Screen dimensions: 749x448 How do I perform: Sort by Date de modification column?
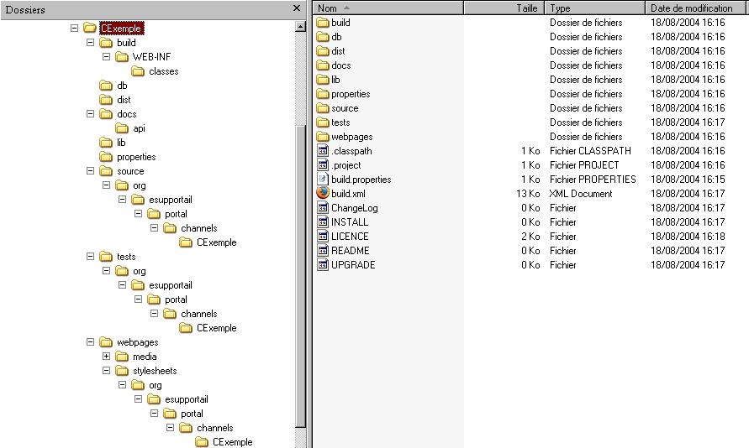tap(697, 8)
